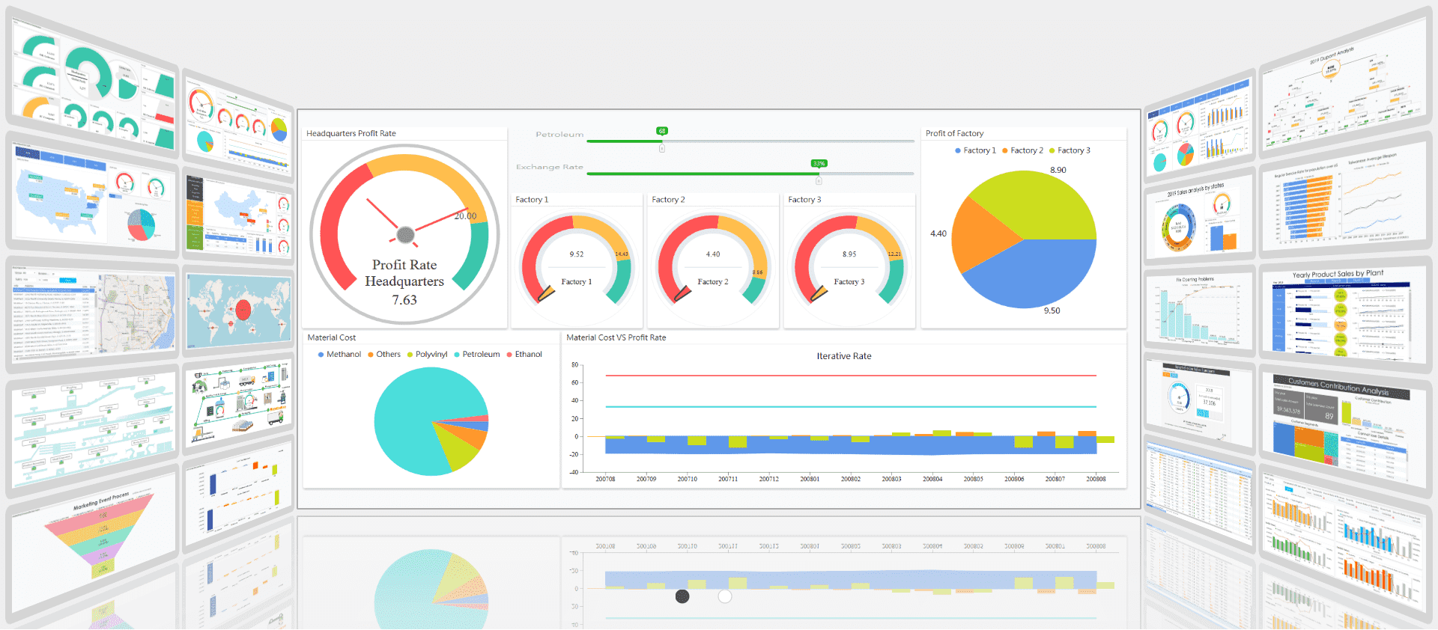Select the Factory 3 gauge chart
The image size is (1438, 630).
849,262
